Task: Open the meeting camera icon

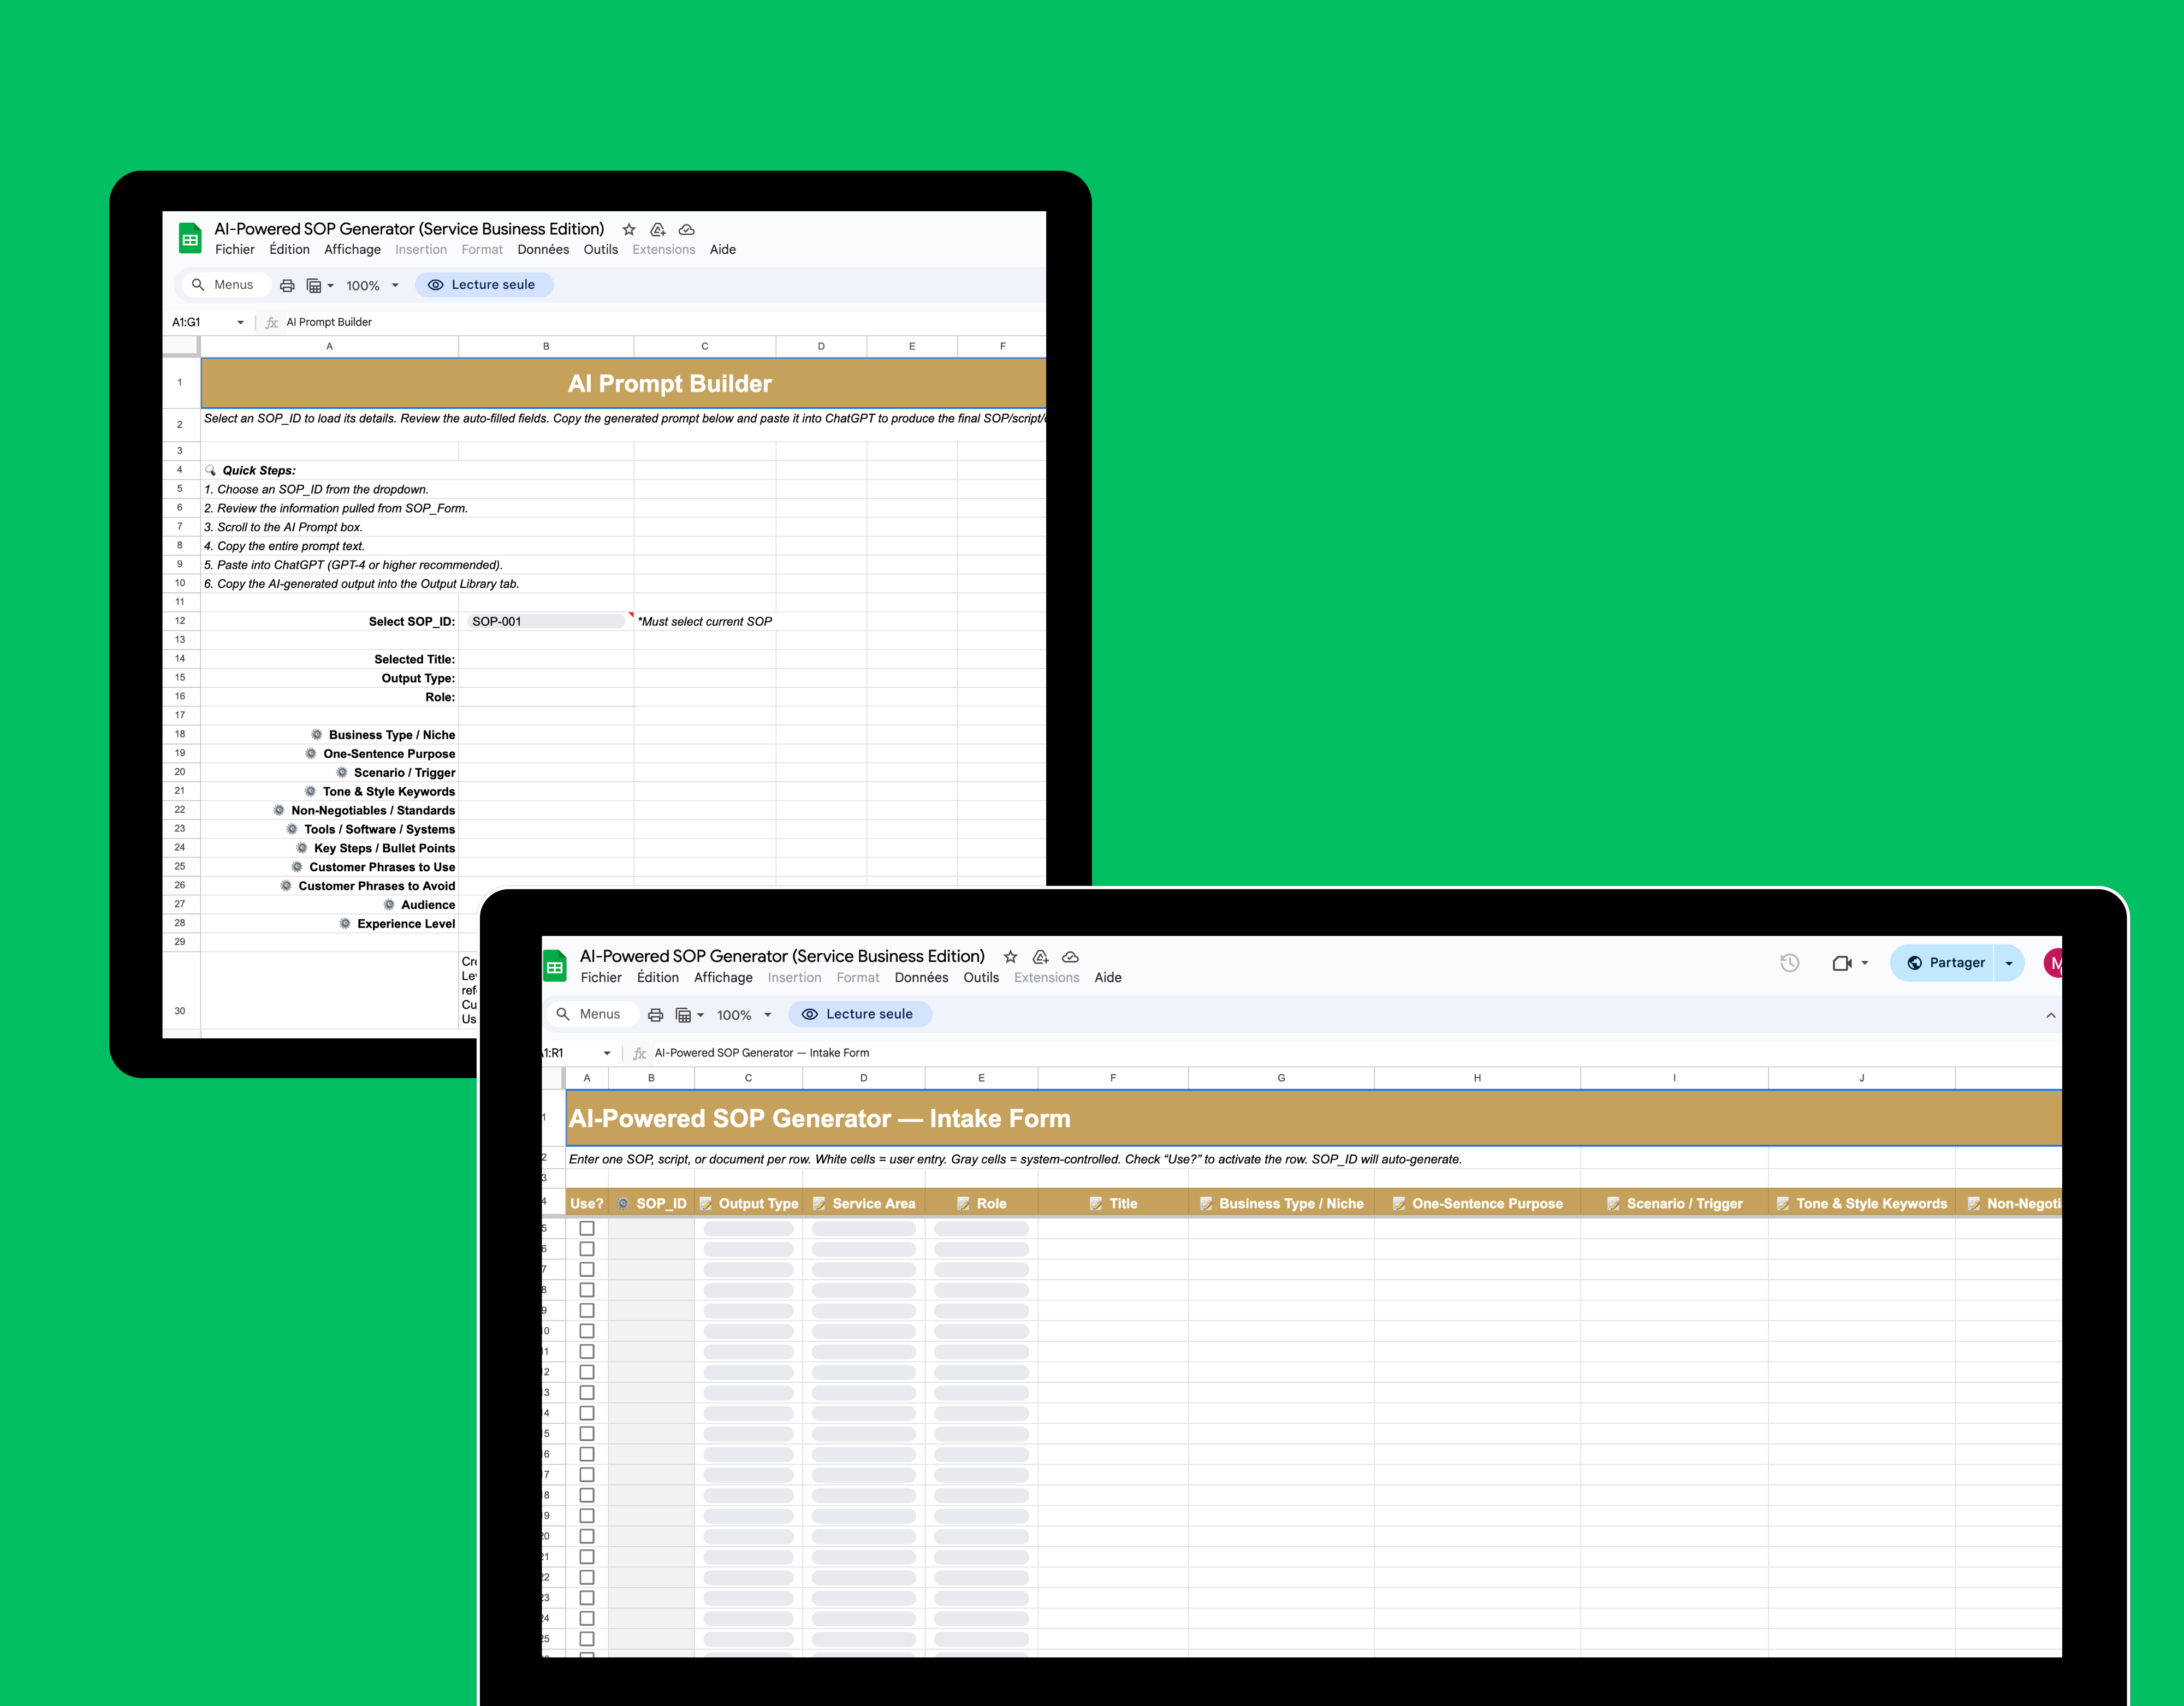Action: 1842,962
